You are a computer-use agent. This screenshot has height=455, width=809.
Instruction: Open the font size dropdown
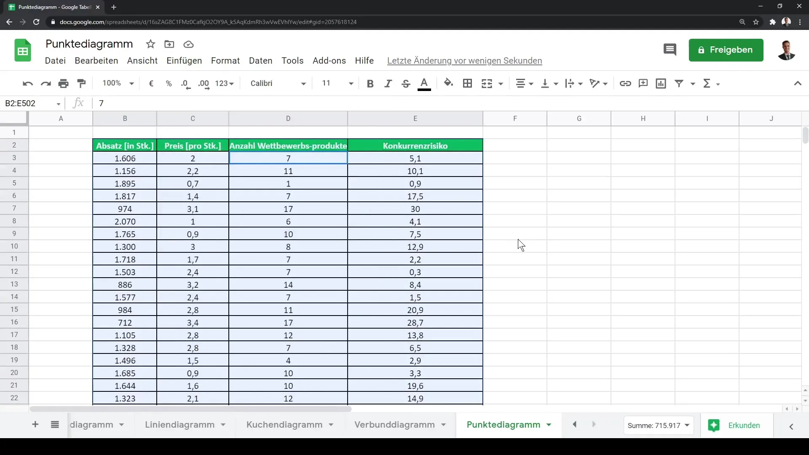[x=338, y=83]
